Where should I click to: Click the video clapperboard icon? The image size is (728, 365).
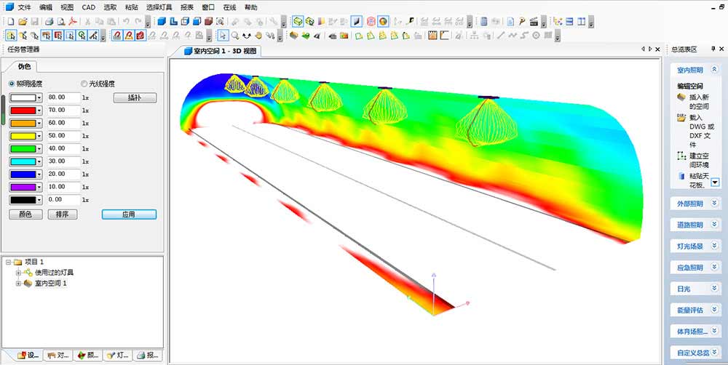click(x=534, y=21)
